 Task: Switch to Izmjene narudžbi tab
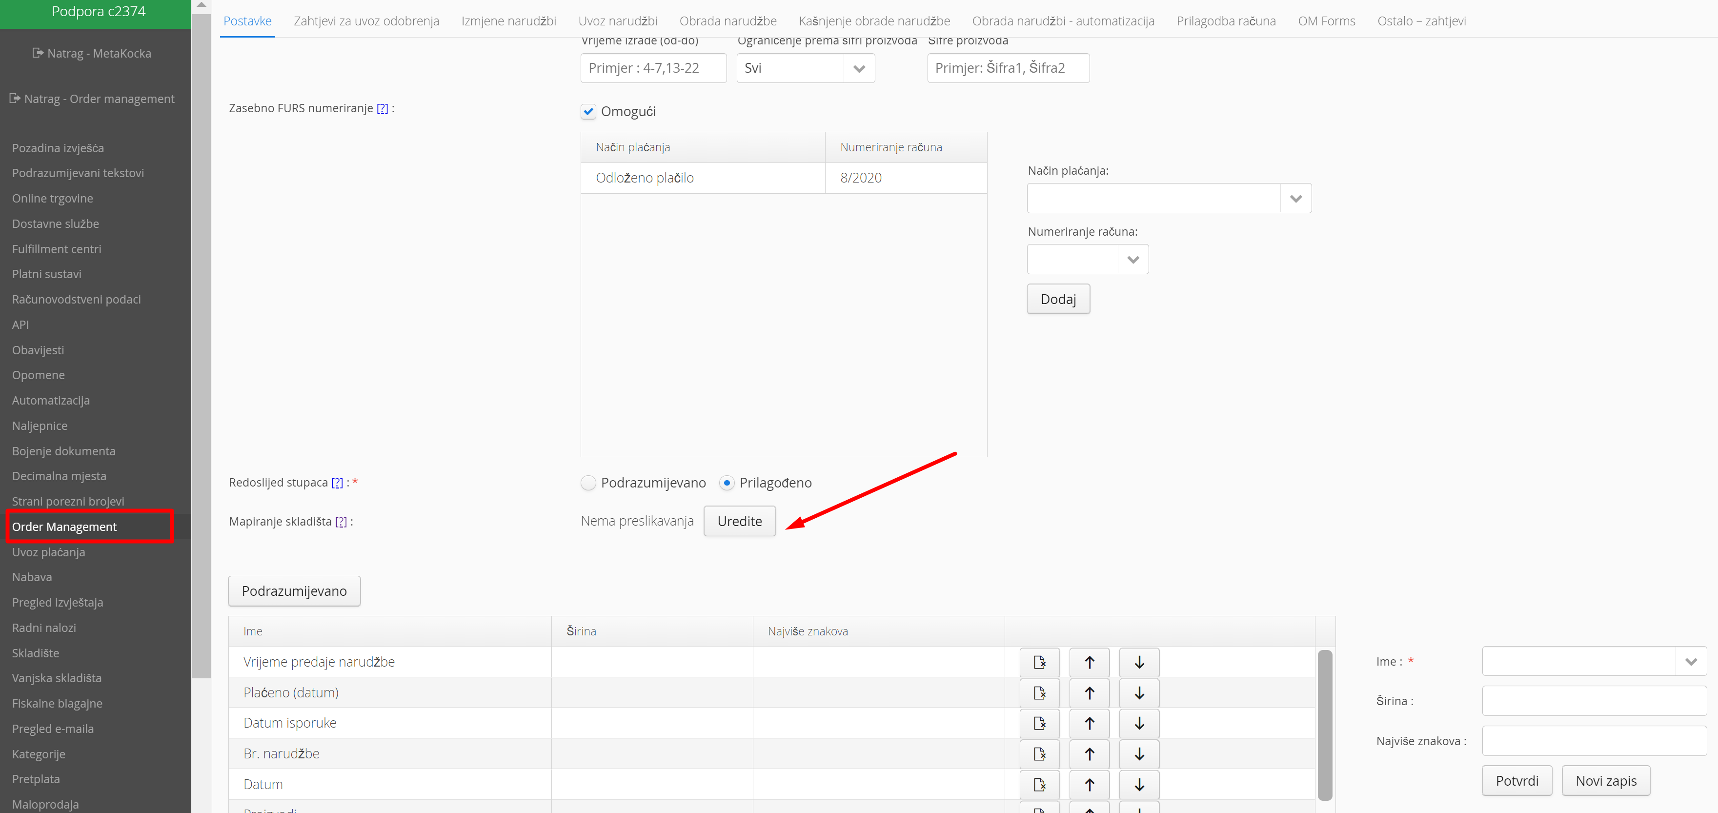coord(508,20)
